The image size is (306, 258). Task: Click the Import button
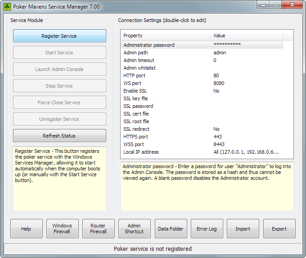(243, 229)
